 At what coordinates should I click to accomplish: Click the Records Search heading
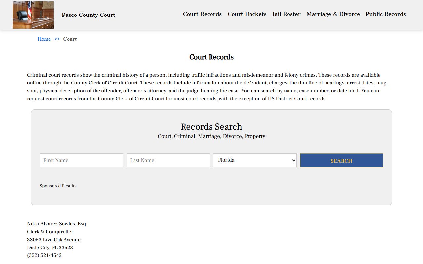tap(211, 127)
